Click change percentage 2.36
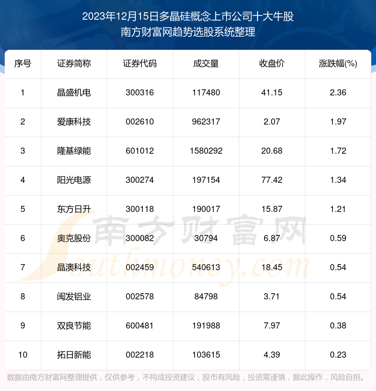 338,93
